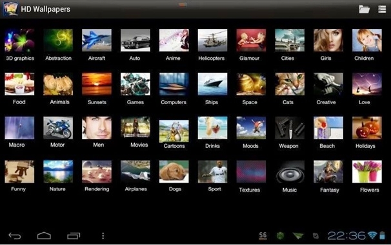
Task: Select the Motor category with the blue motorcycle
Action: 58,128
